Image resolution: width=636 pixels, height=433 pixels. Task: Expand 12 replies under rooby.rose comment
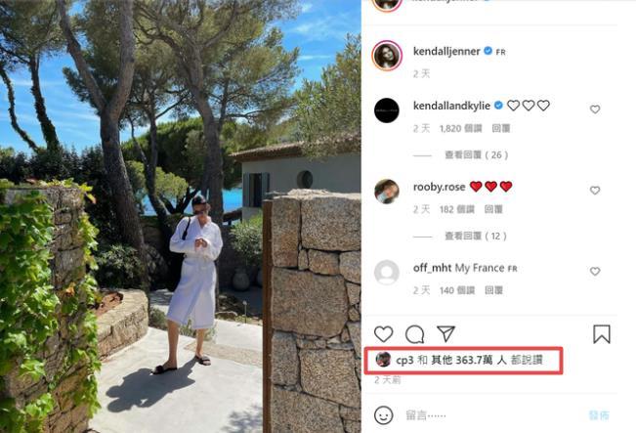pyautogui.click(x=476, y=237)
